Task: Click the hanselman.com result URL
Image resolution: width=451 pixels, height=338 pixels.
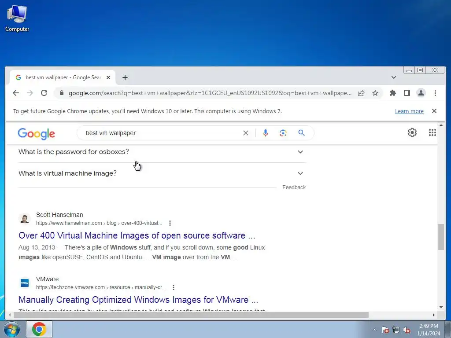Action: coord(99,223)
